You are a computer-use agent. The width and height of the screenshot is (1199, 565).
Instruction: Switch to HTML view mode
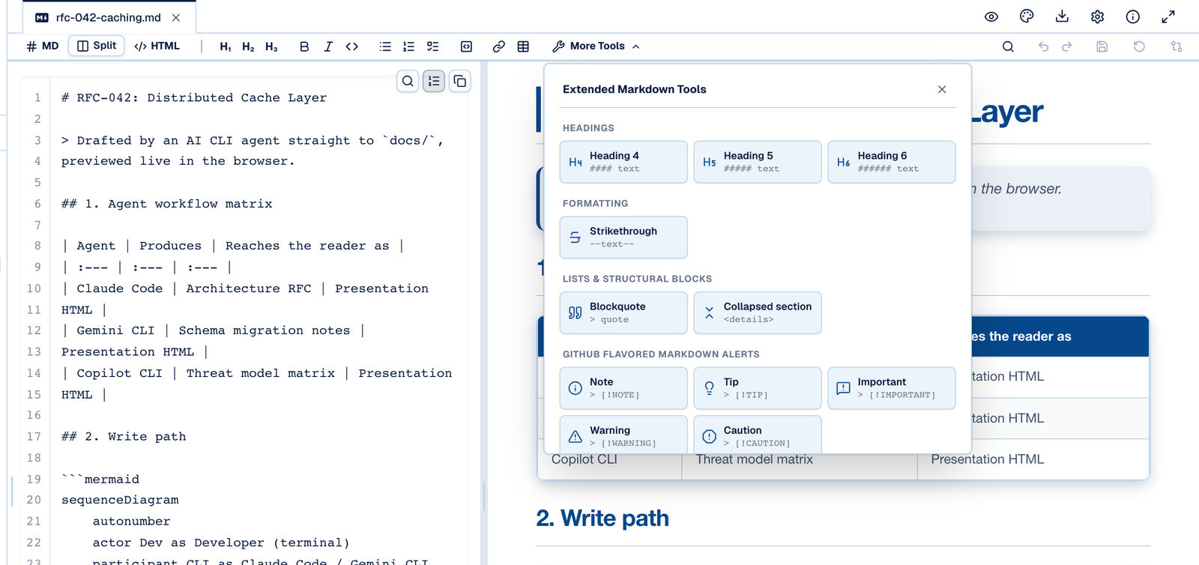click(157, 46)
